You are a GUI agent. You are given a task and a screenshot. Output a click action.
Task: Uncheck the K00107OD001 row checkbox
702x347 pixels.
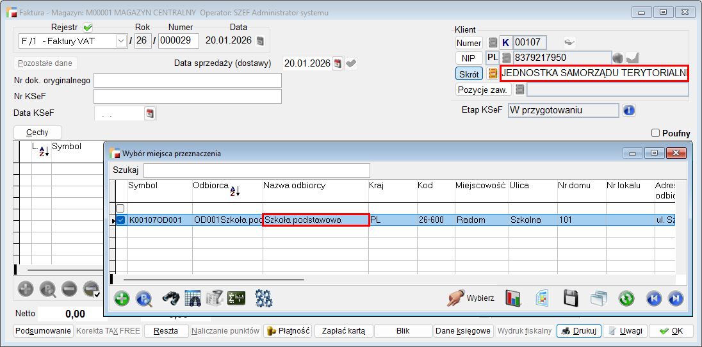click(120, 220)
